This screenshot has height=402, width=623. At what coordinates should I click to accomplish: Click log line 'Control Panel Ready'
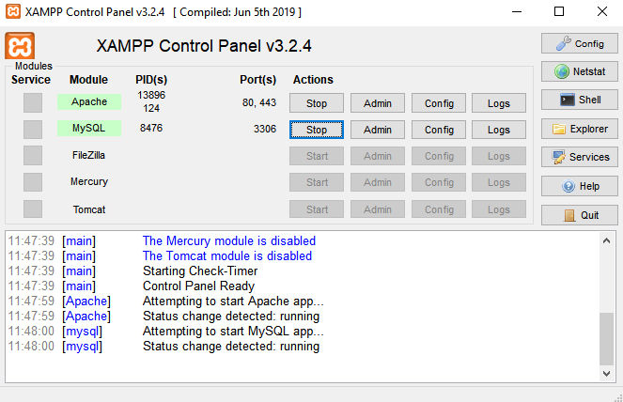coord(198,286)
